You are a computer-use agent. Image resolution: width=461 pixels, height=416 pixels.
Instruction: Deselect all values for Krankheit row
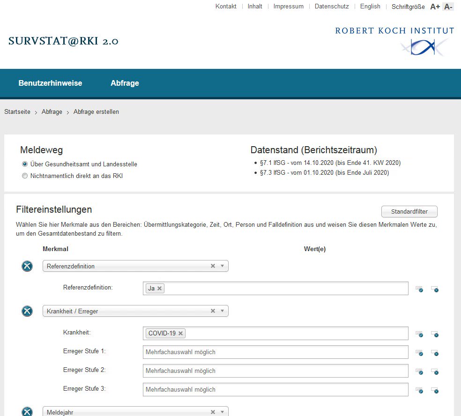click(x=435, y=334)
